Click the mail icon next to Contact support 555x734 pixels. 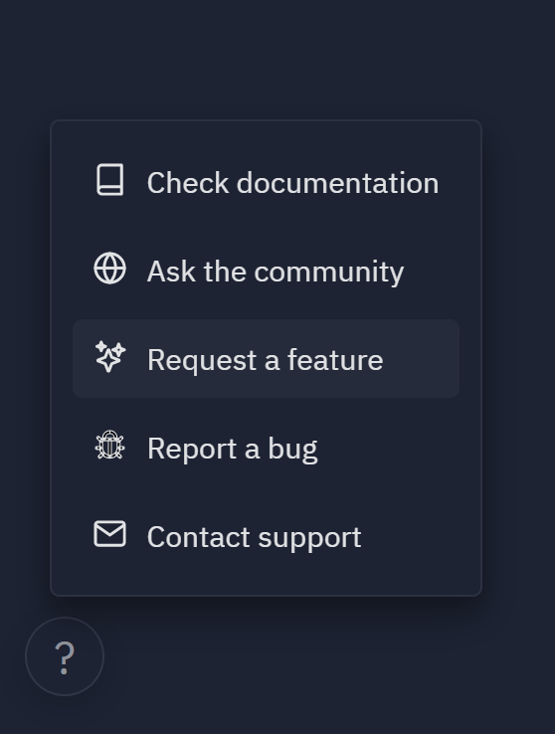point(110,534)
